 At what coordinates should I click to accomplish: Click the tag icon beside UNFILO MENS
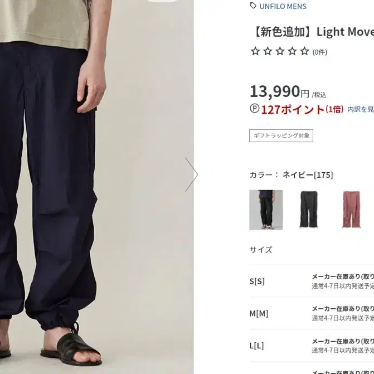253,6
